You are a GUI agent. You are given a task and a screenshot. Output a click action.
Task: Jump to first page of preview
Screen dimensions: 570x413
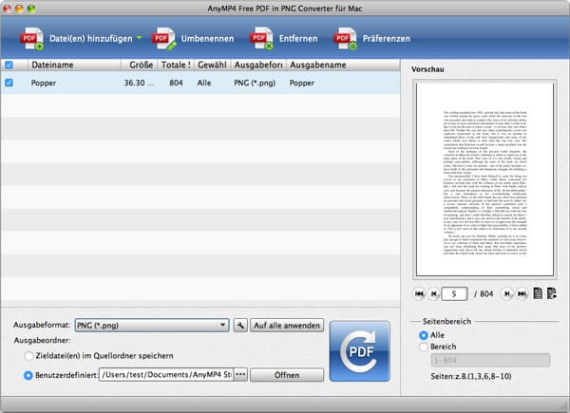click(419, 293)
